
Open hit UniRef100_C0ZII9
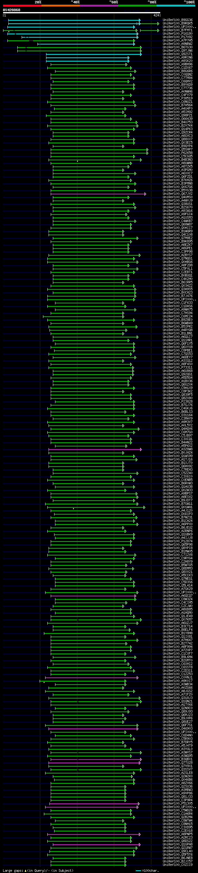178,865
